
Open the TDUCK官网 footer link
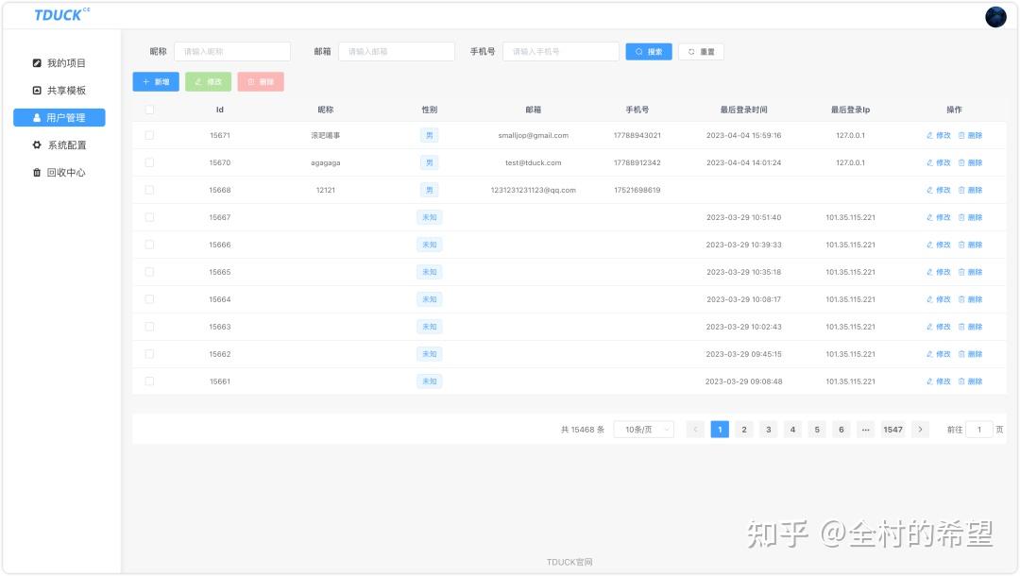pyautogui.click(x=569, y=562)
